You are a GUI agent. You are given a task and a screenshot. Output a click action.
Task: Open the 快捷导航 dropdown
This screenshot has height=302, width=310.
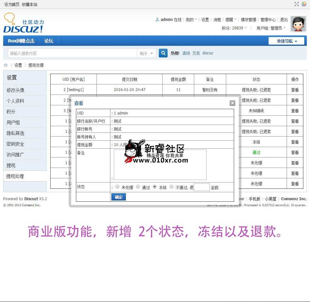click(x=286, y=41)
